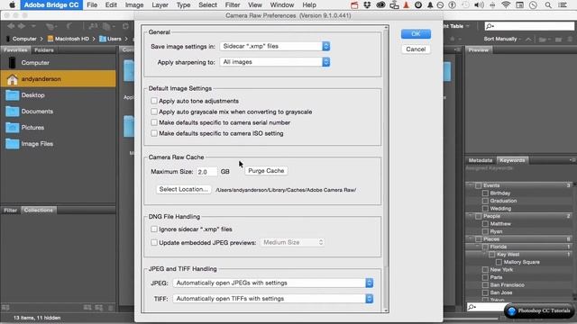Check Update embedded JPEG previews
Image resolution: width=577 pixels, height=324 pixels.
(154, 242)
